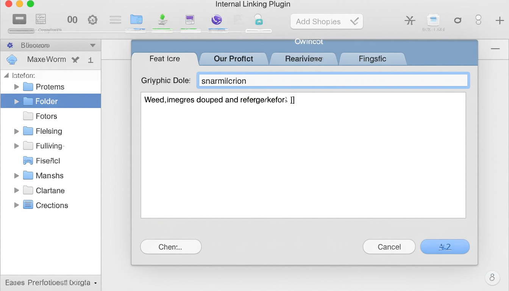Click the figure-eight toolbar icon
The image size is (509, 291).
[478, 20]
